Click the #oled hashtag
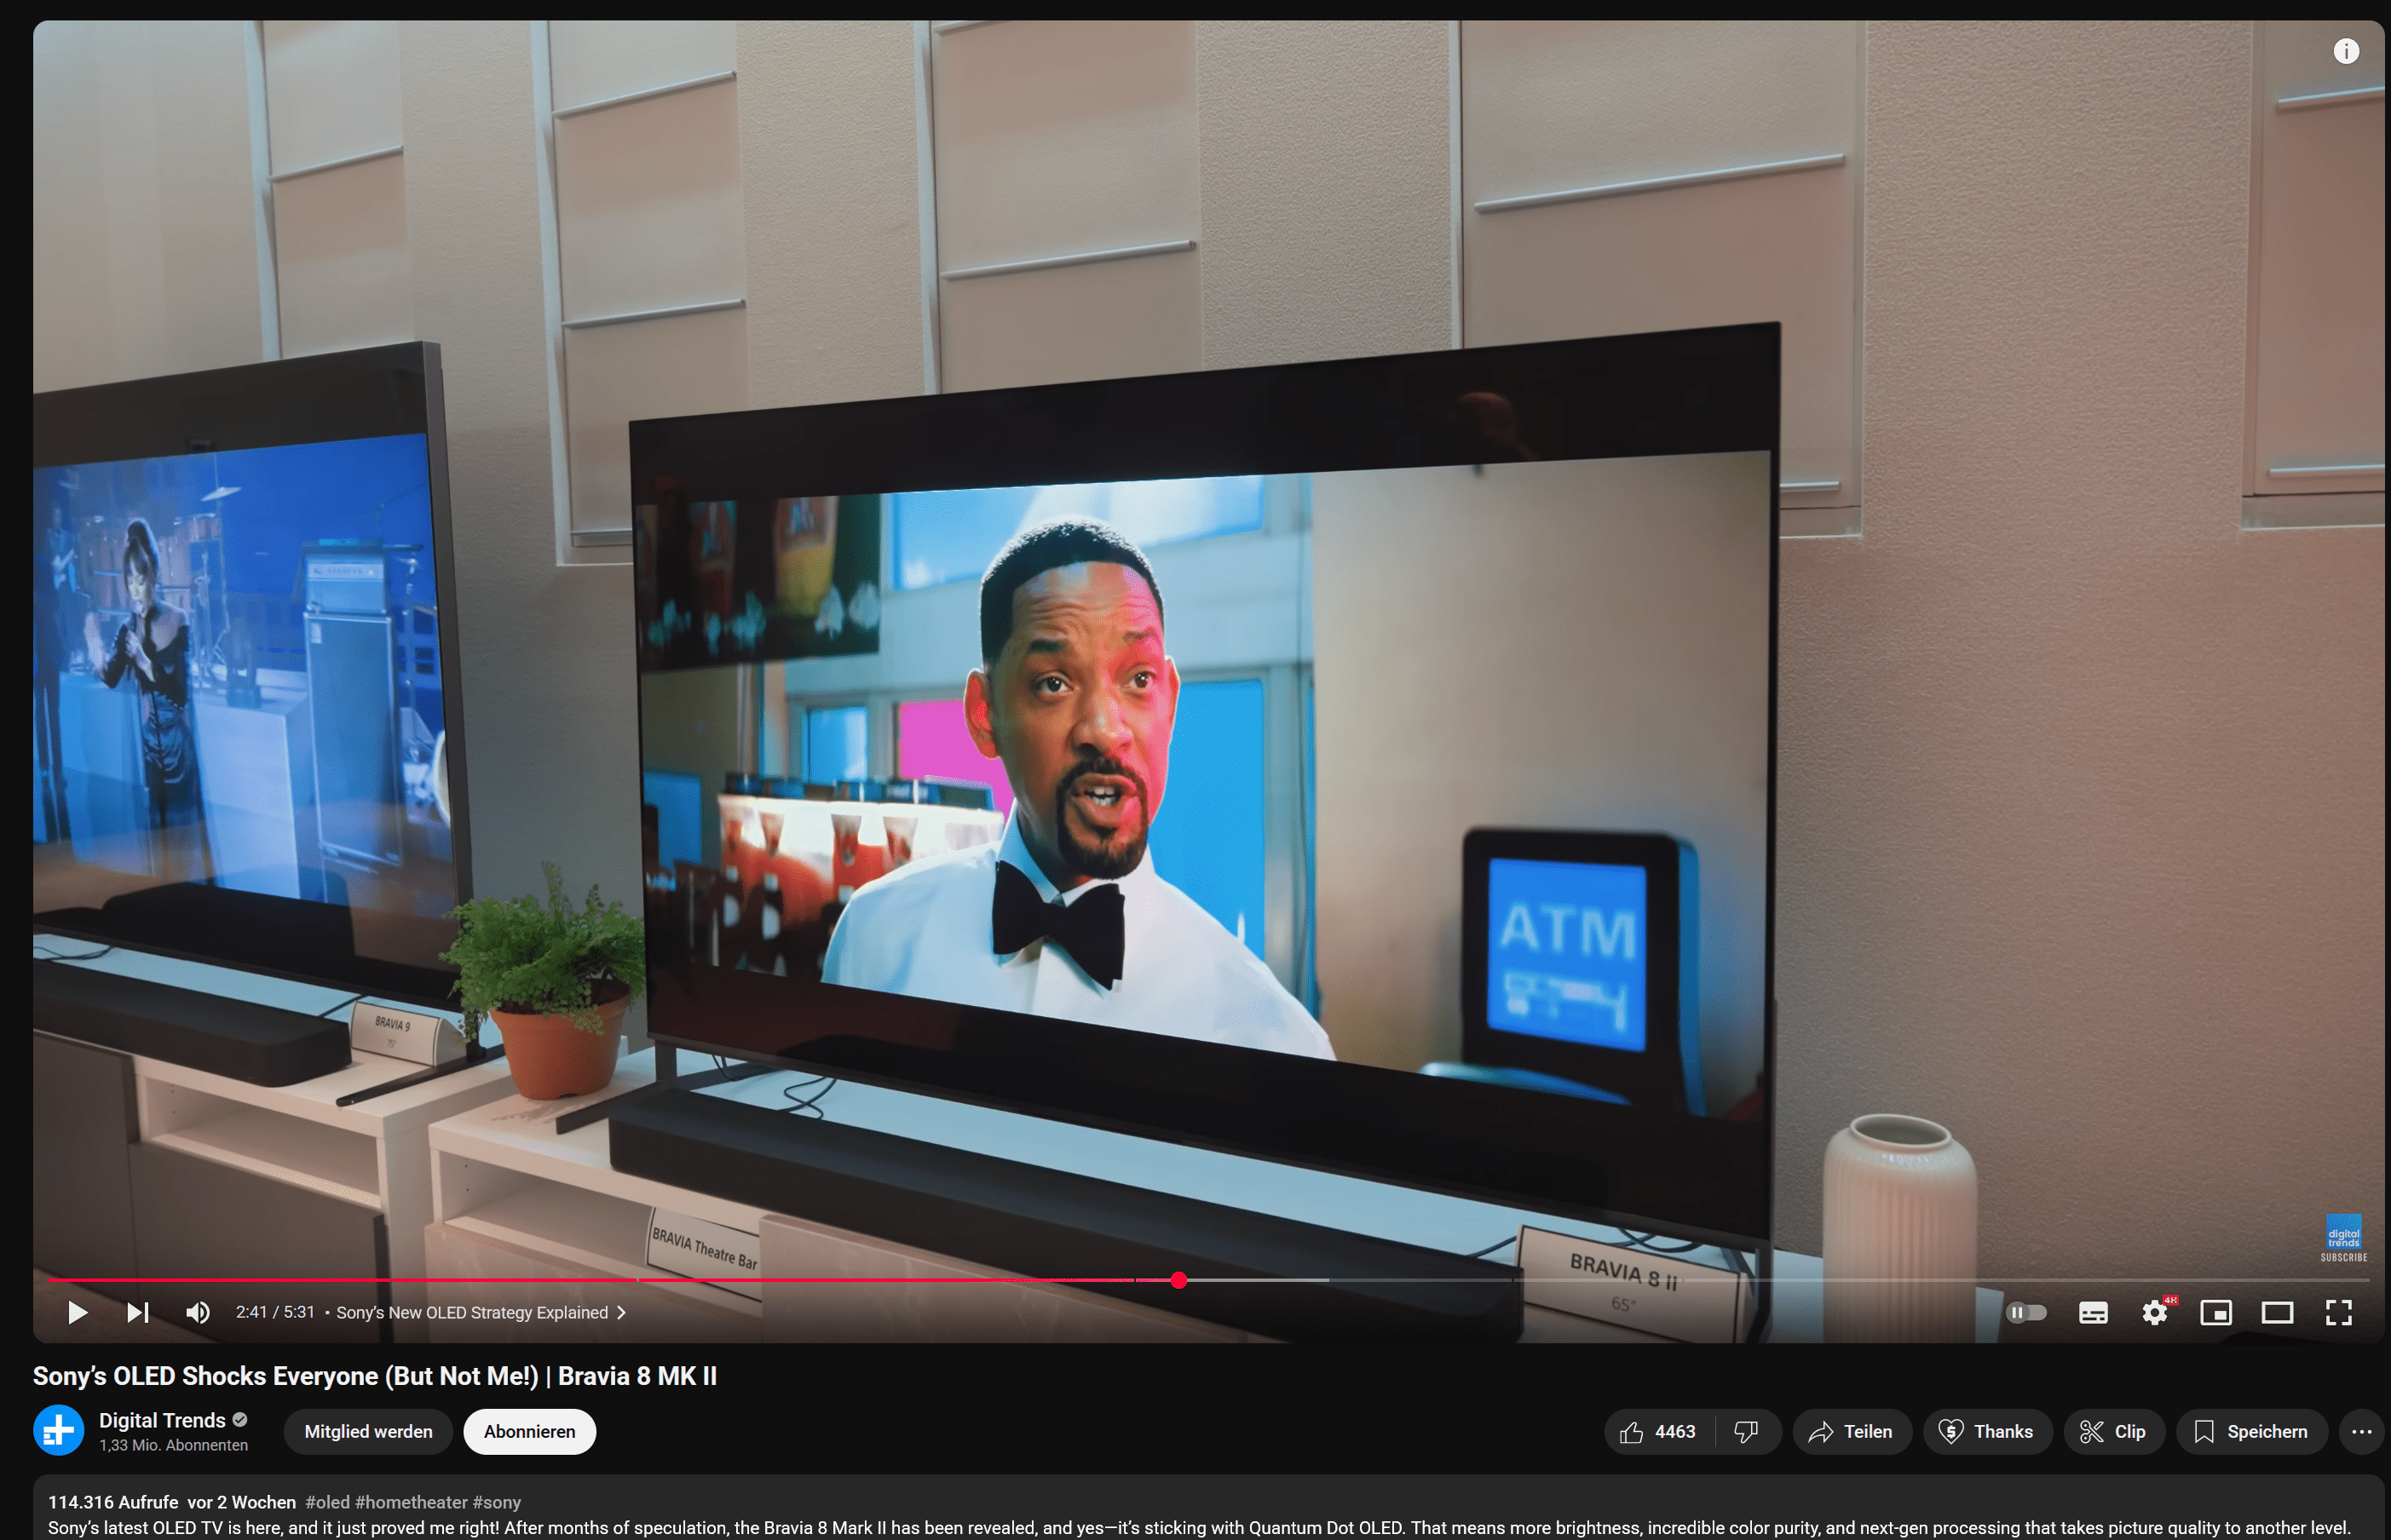The image size is (2391, 1540). coord(327,1502)
